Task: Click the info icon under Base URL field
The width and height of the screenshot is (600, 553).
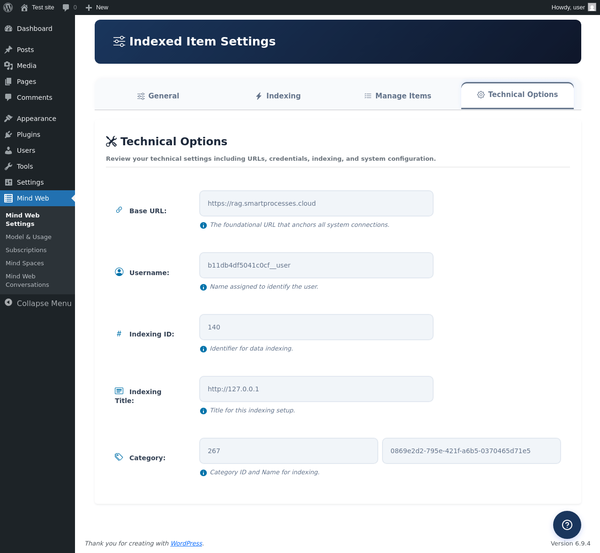Action: [x=203, y=225]
